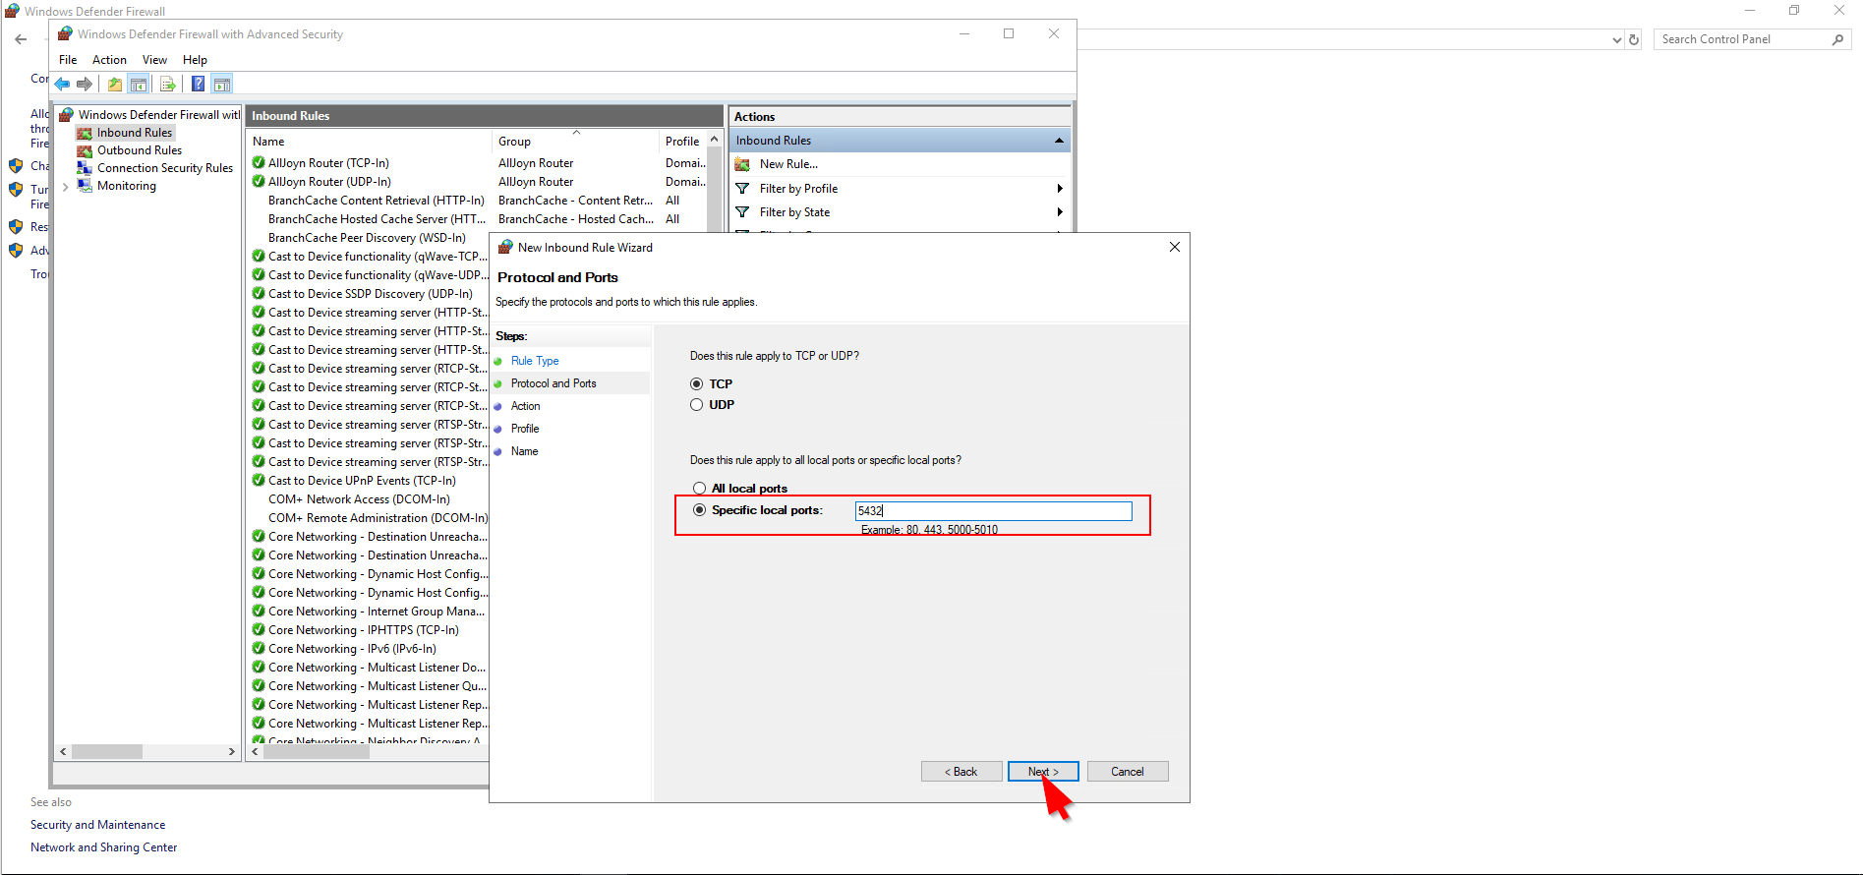Click the Cancel button in wizard
Image resolution: width=1863 pixels, height=875 pixels.
pos(1128,772)
